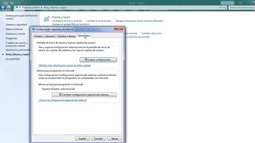This screenshot has width=255, height=143.
Task: Click Cambiar configuración regional del sistema button
Action: point(84,95)
